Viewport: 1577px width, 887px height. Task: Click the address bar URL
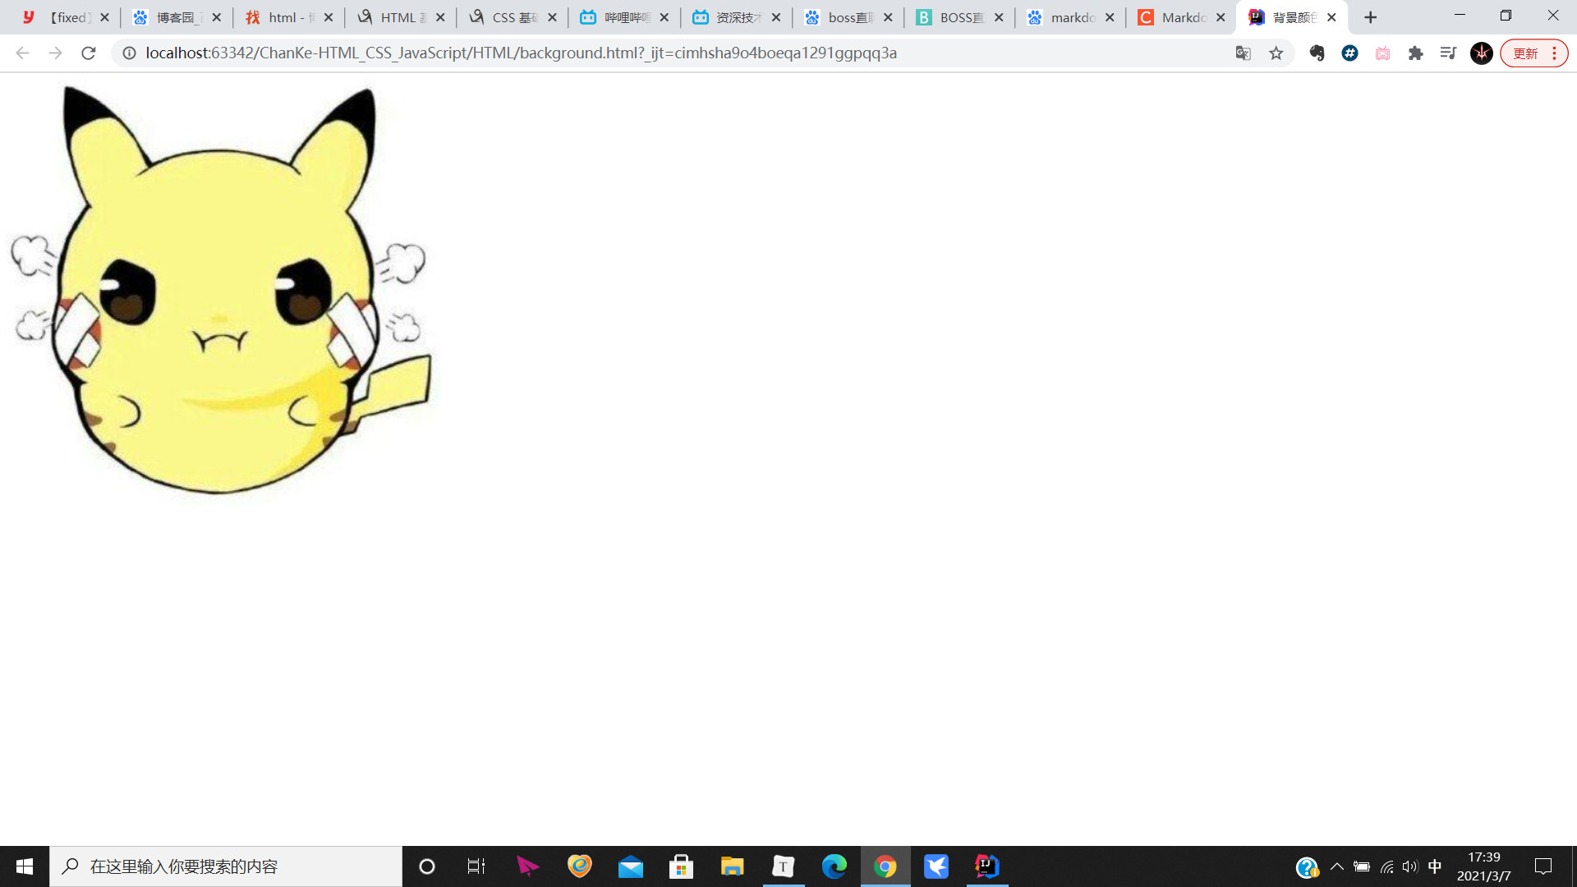(x=521, y=53)
